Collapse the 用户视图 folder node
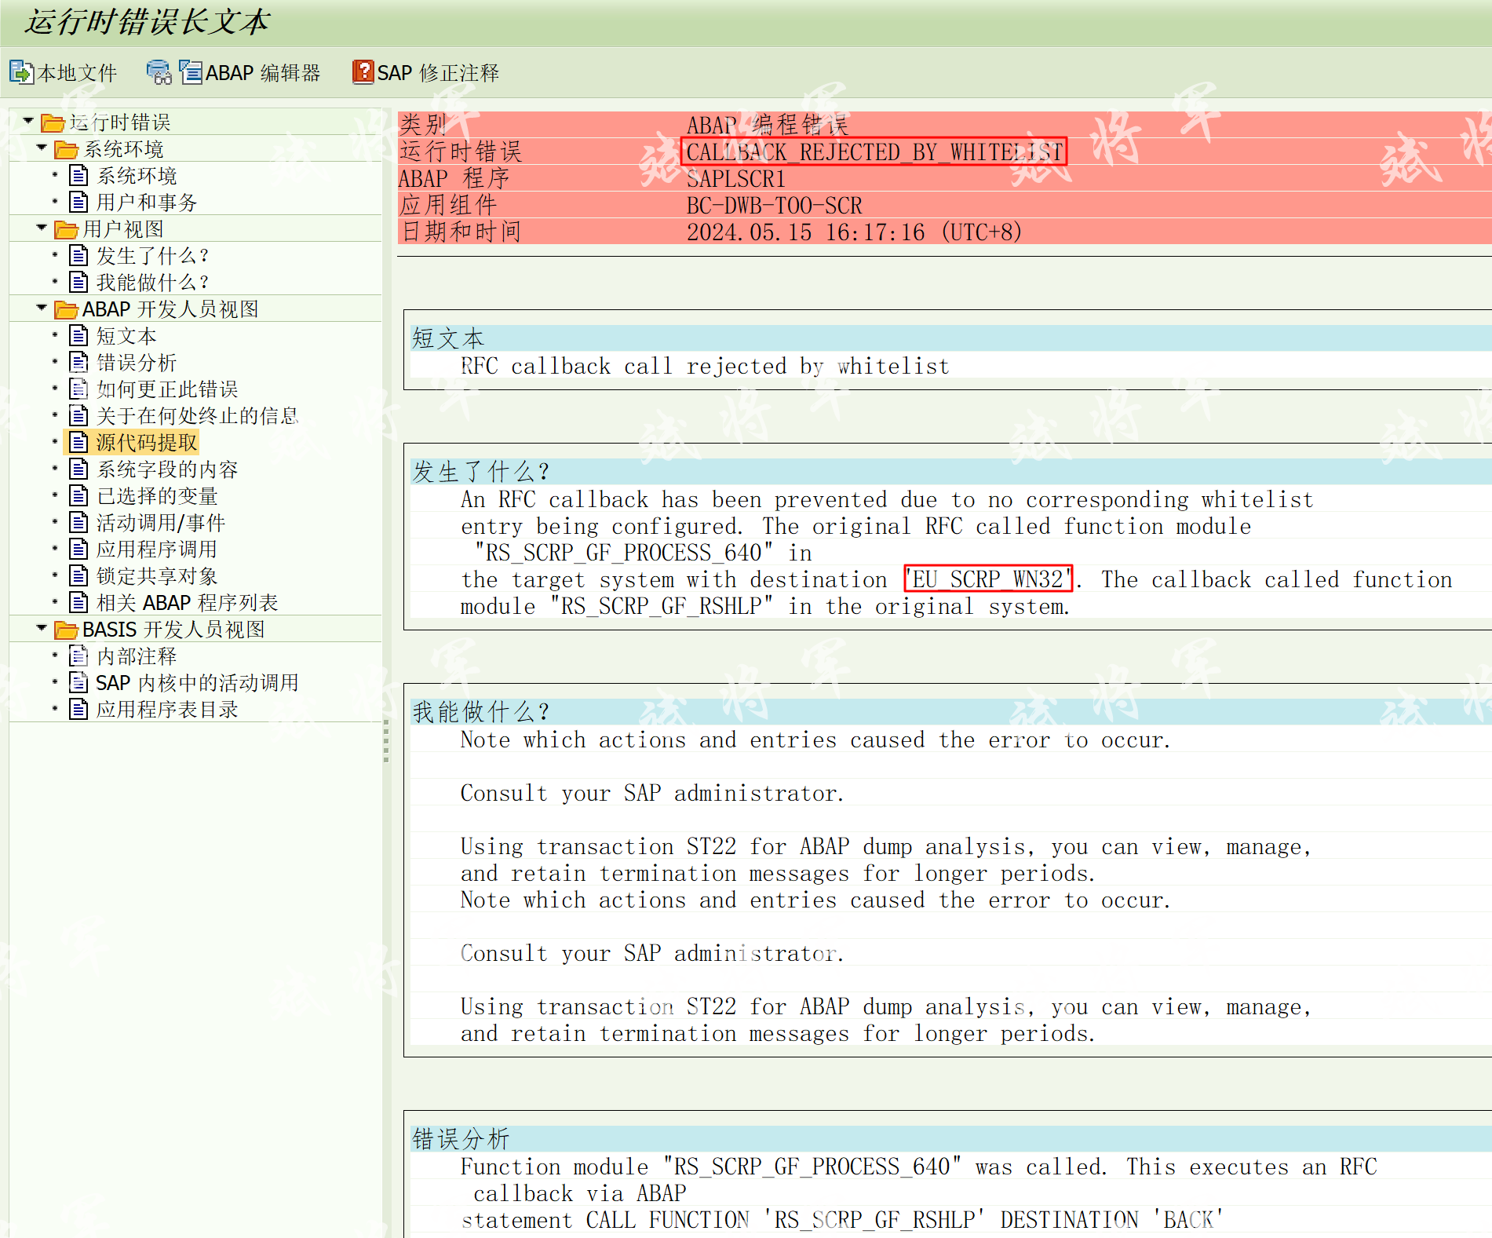1492x1238 pixels. tap(42, 228)
